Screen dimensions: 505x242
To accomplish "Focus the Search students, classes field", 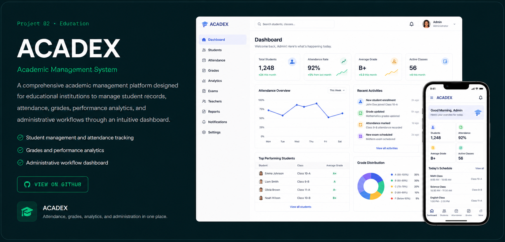I will click(294, 24).
